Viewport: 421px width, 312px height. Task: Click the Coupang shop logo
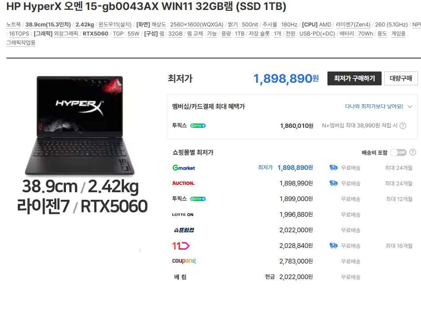184,261
